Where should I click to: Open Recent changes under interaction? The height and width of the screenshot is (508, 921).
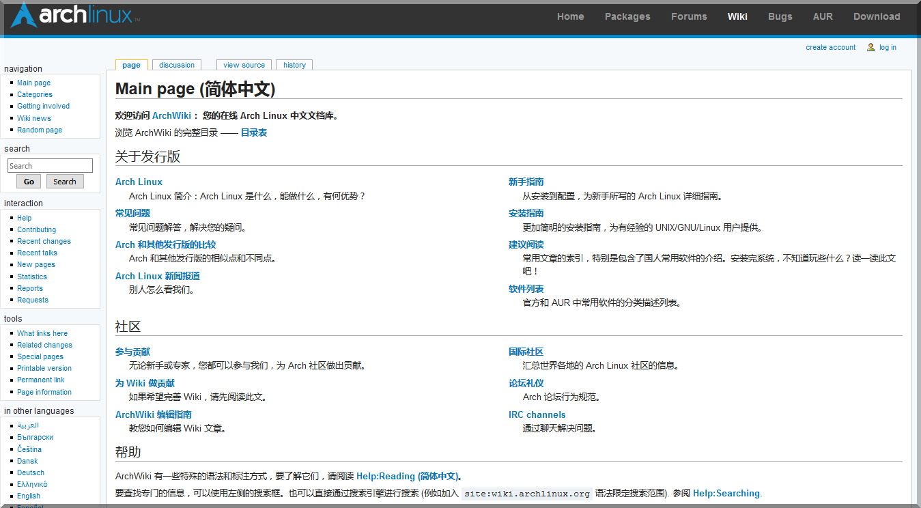(x=44, y=241)
